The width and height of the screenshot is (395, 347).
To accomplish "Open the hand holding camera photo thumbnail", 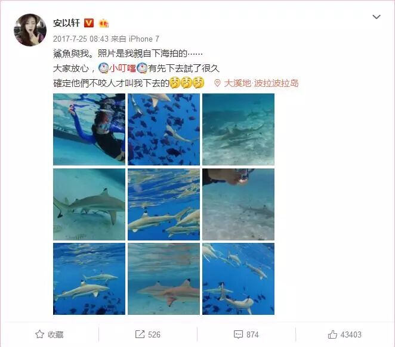I will 238,204.
